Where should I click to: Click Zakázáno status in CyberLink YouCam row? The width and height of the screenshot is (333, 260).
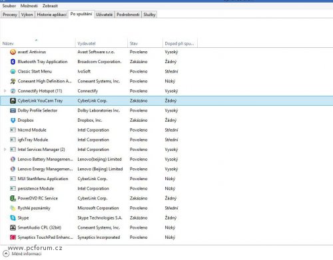click(139, 100)
